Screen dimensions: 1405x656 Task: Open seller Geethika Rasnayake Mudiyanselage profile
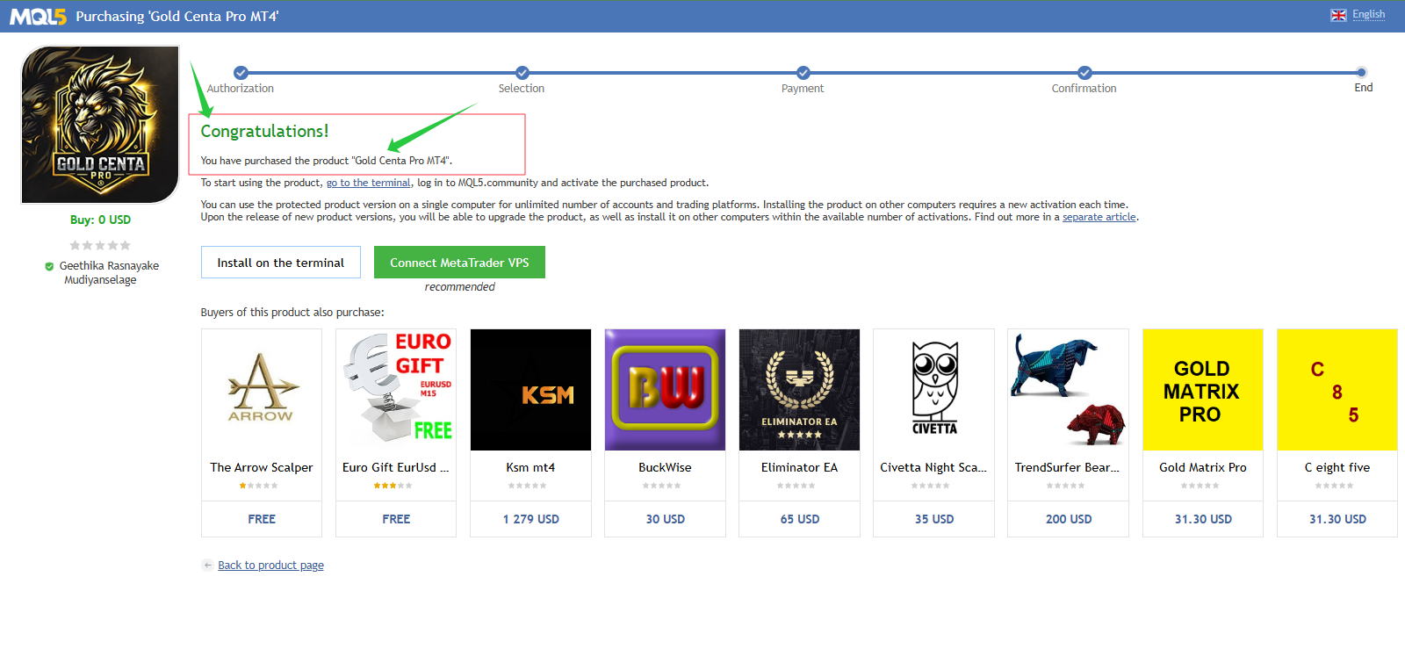click(x=109, y=272)
